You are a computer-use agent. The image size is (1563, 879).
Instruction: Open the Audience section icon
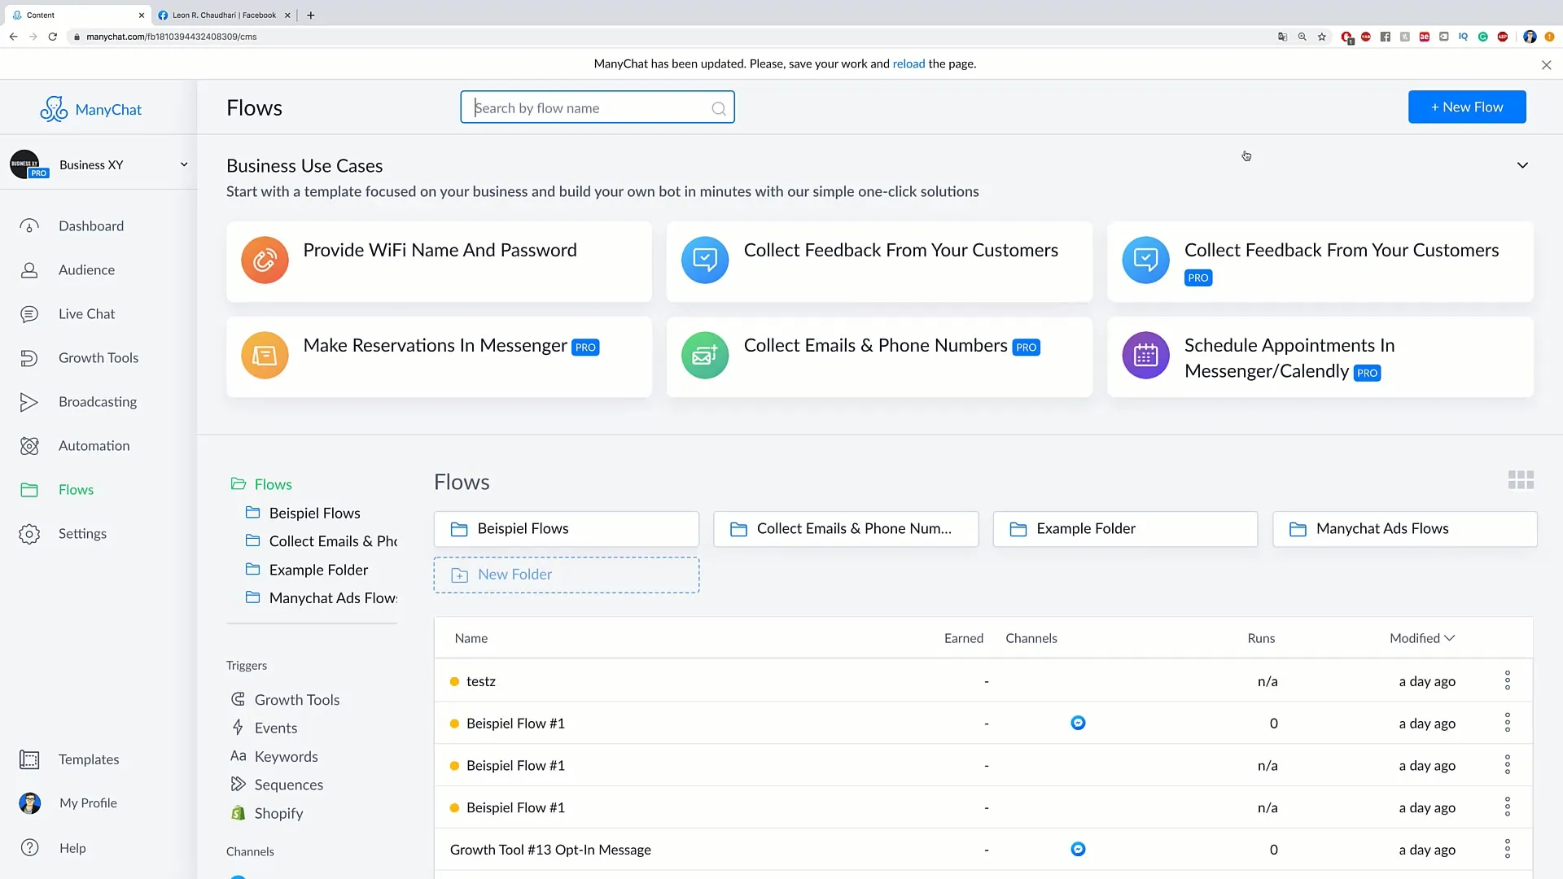pyautogui.click(x=28, y=269)
